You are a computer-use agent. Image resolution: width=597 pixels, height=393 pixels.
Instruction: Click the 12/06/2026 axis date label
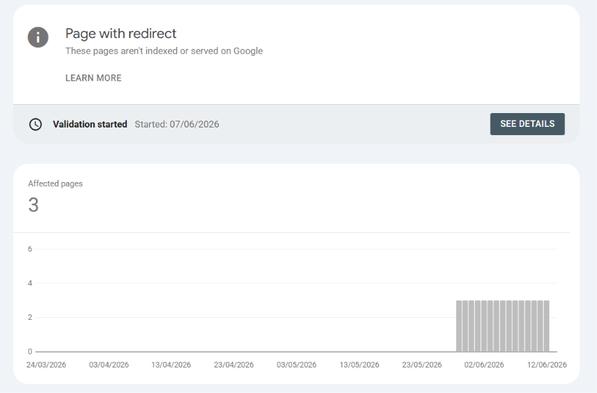pos(547,365)
